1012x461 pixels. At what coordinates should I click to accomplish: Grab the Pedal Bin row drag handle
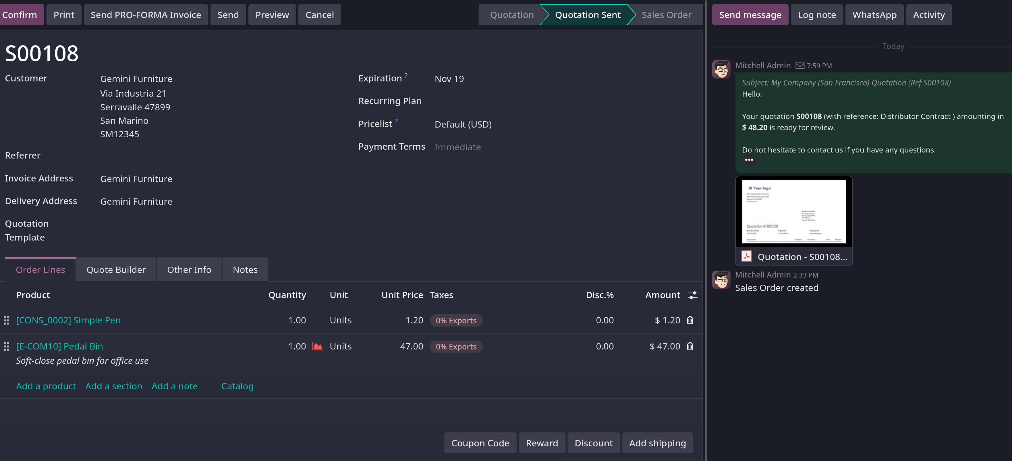point(6,346)
